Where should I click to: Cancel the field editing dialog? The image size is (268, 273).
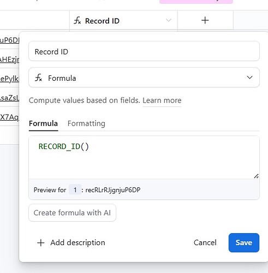click(x=205, y=242)
